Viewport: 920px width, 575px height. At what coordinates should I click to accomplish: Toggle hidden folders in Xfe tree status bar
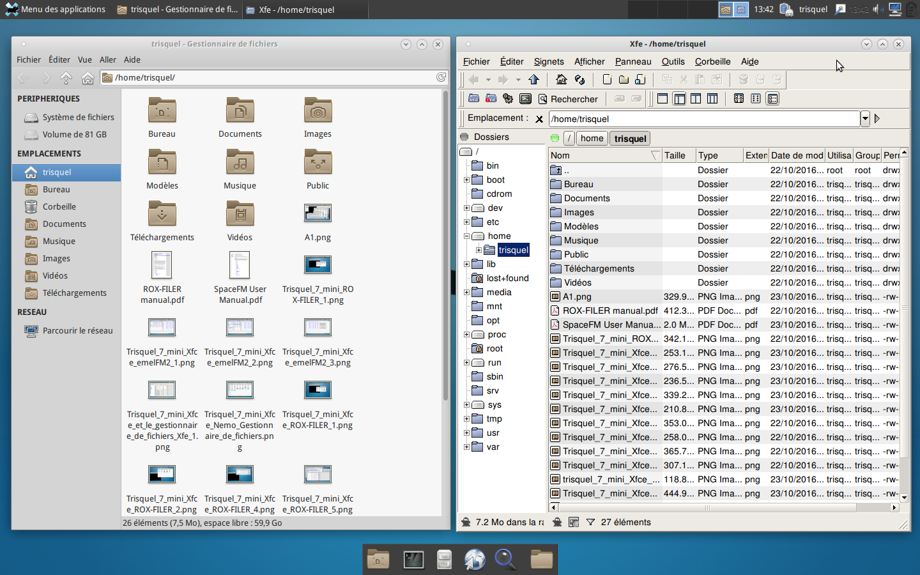click(466, 522)
